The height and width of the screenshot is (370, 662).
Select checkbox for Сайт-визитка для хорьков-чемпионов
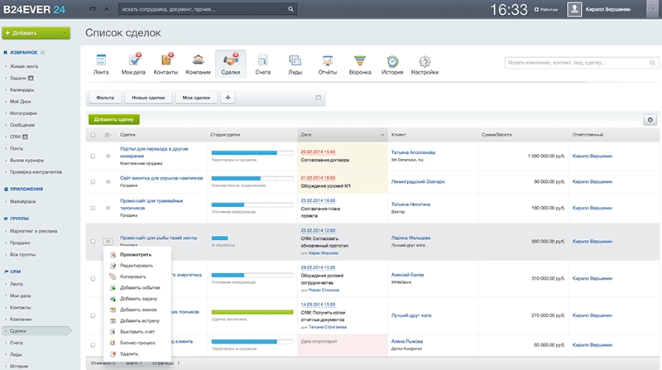[93, 180]
